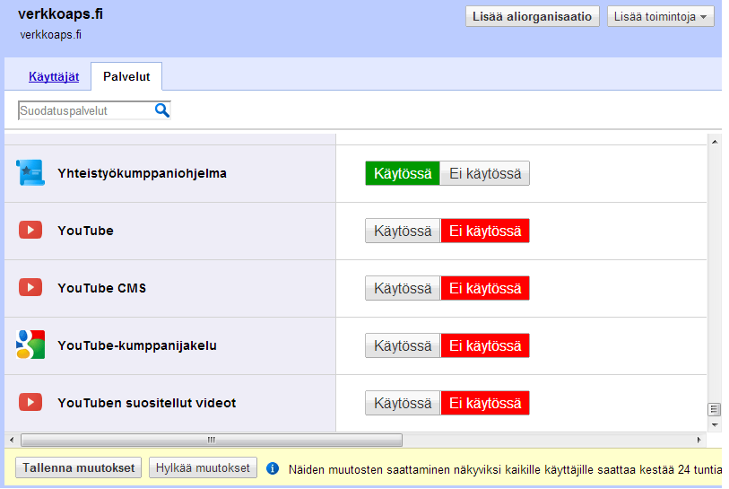Enable YouTube with Käytössä button
The width and height of the screenshot is (729, 489).
coord(403,231)
